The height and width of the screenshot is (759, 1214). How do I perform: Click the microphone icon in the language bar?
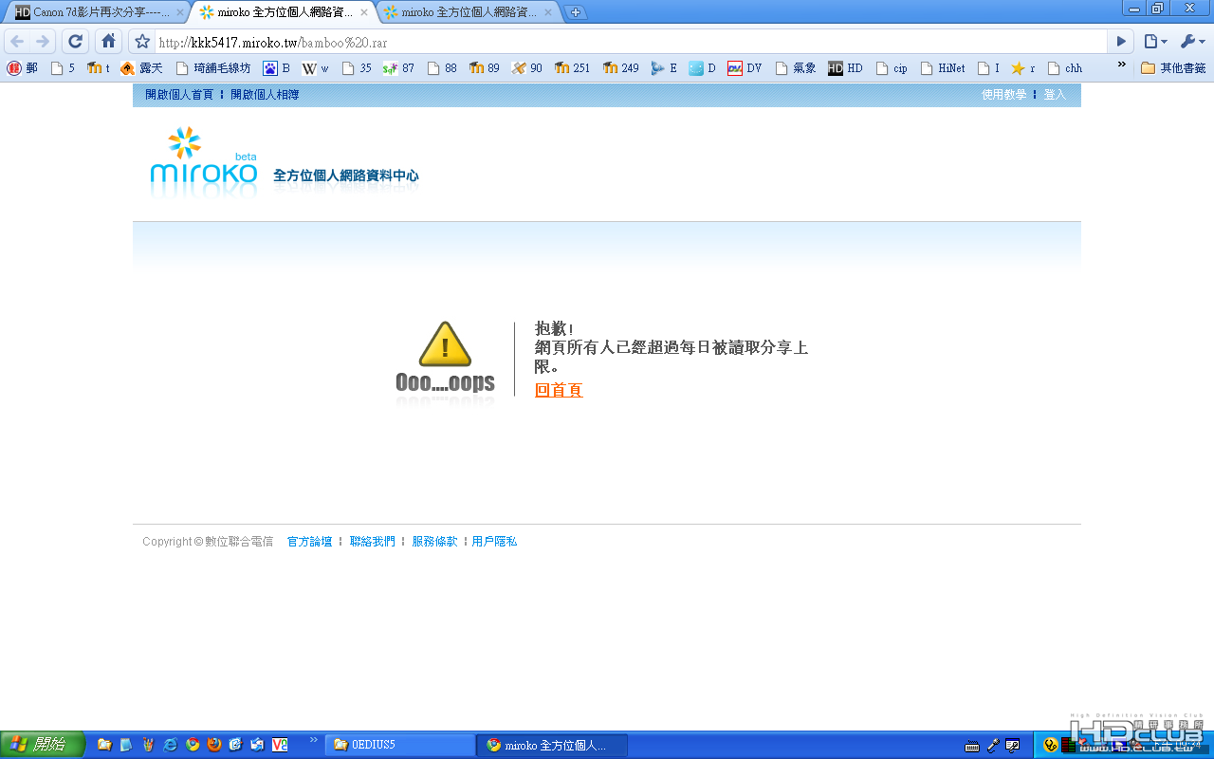[x=993, y=746]
